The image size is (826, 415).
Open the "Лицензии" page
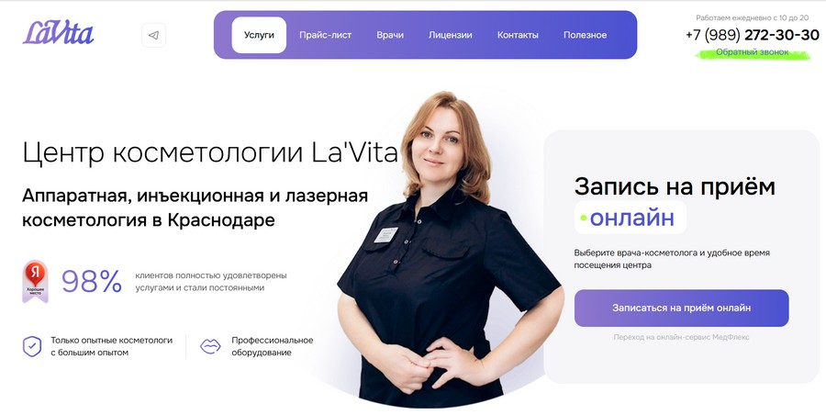pyautogui.click(x=451, y=35)
